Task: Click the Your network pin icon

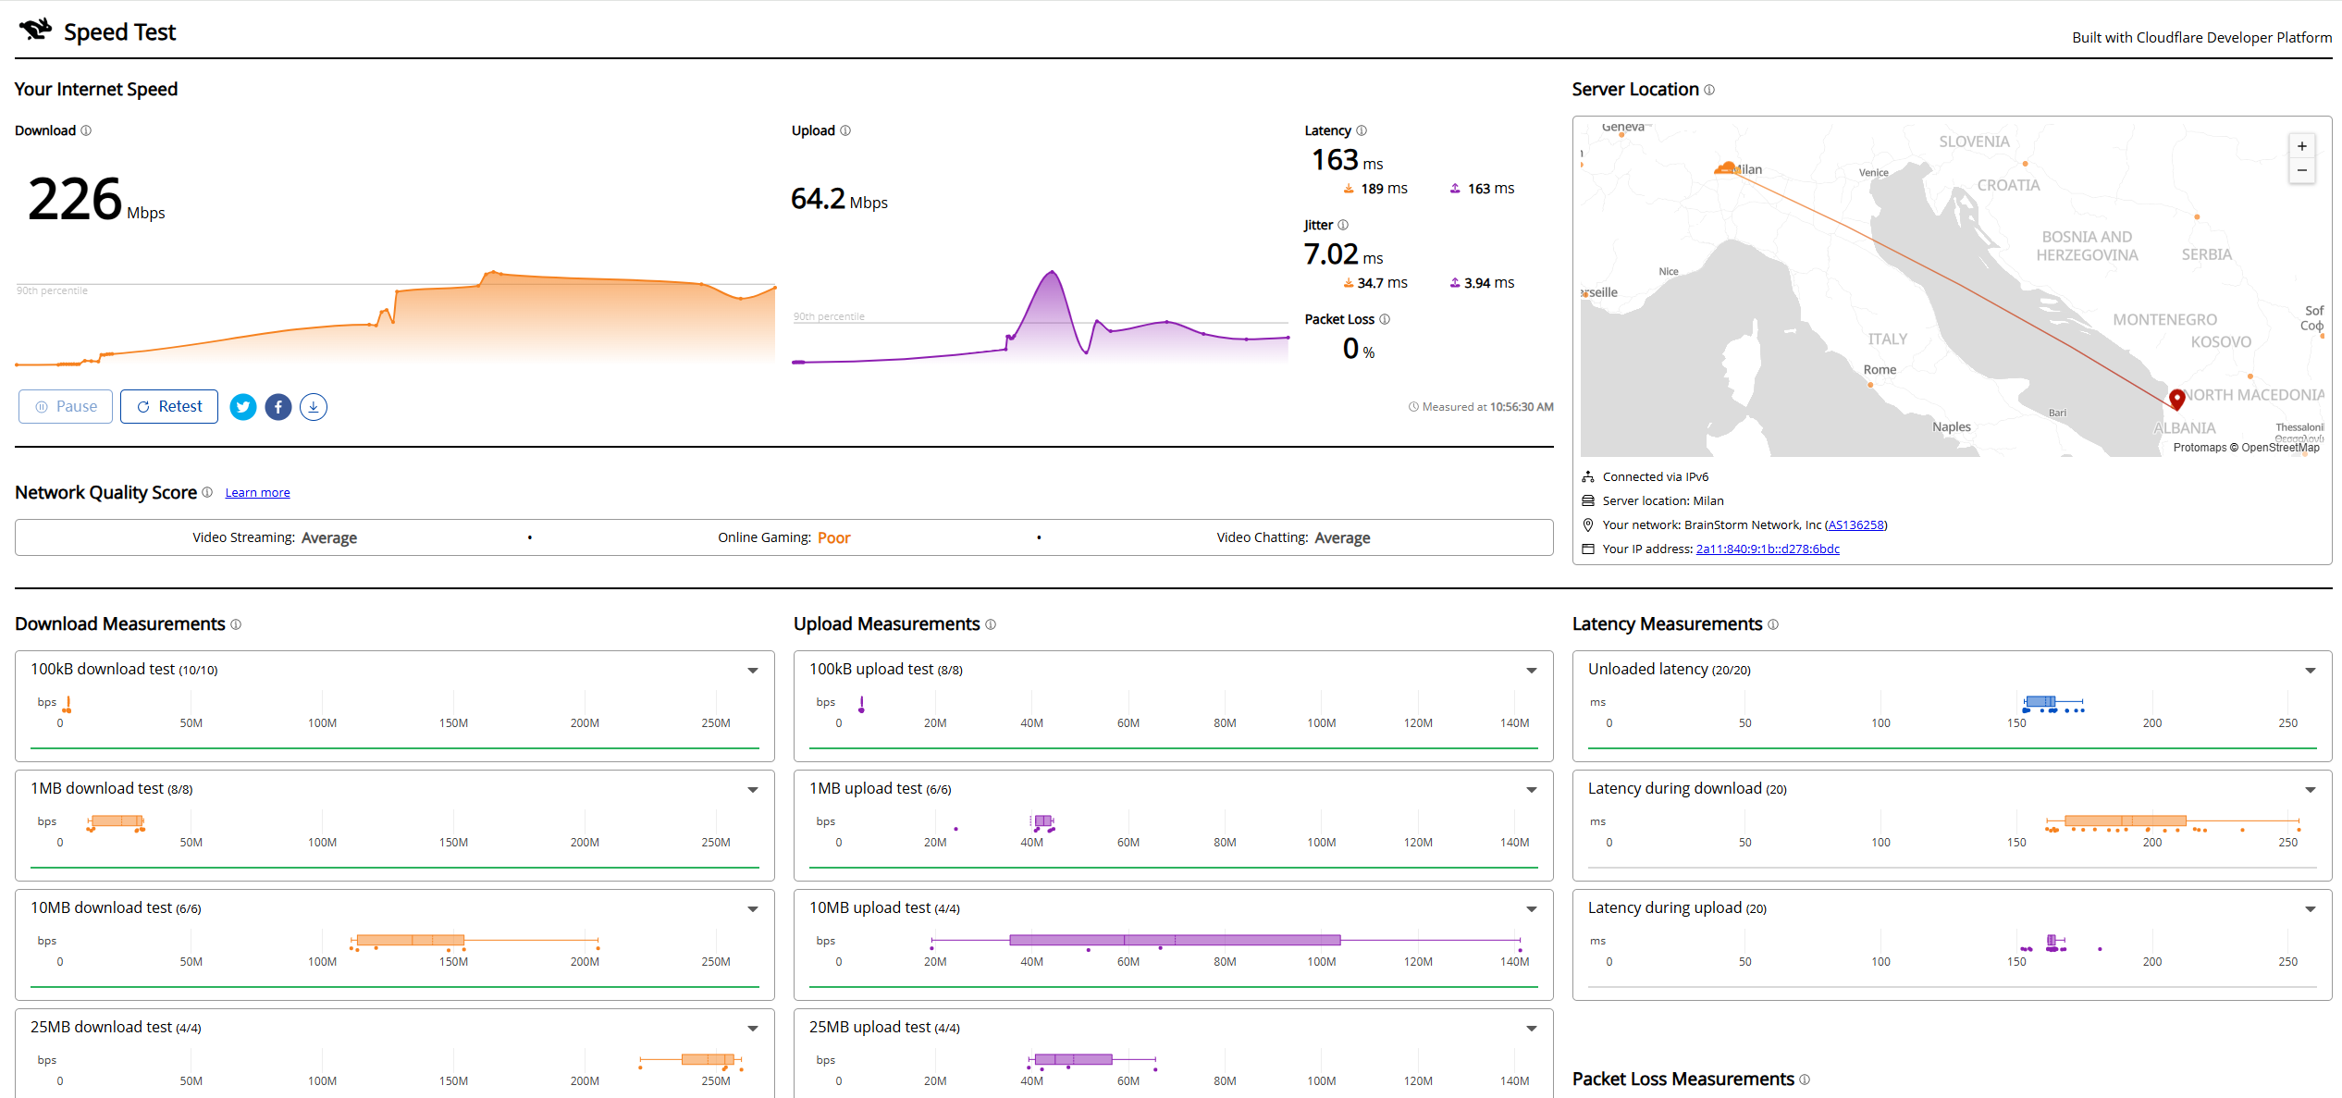Action: [x=1588, y=525]
